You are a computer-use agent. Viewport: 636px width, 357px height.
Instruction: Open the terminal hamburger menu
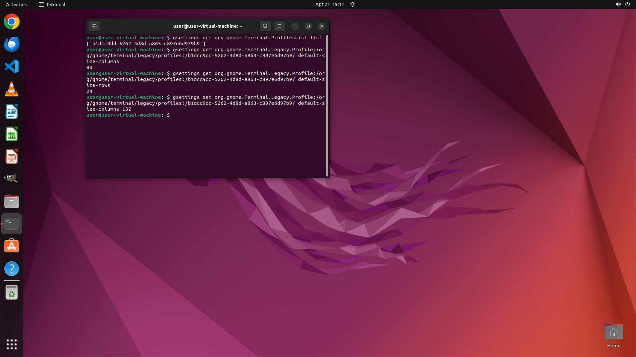coord(279,26)
